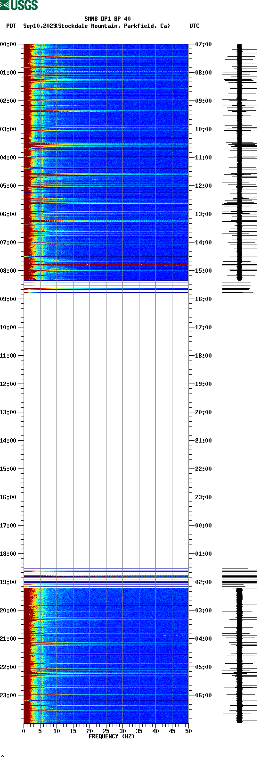260x761 pixels.
Task: Click the 0 Hz frequency tick label
Action: [x=24, y=731]
